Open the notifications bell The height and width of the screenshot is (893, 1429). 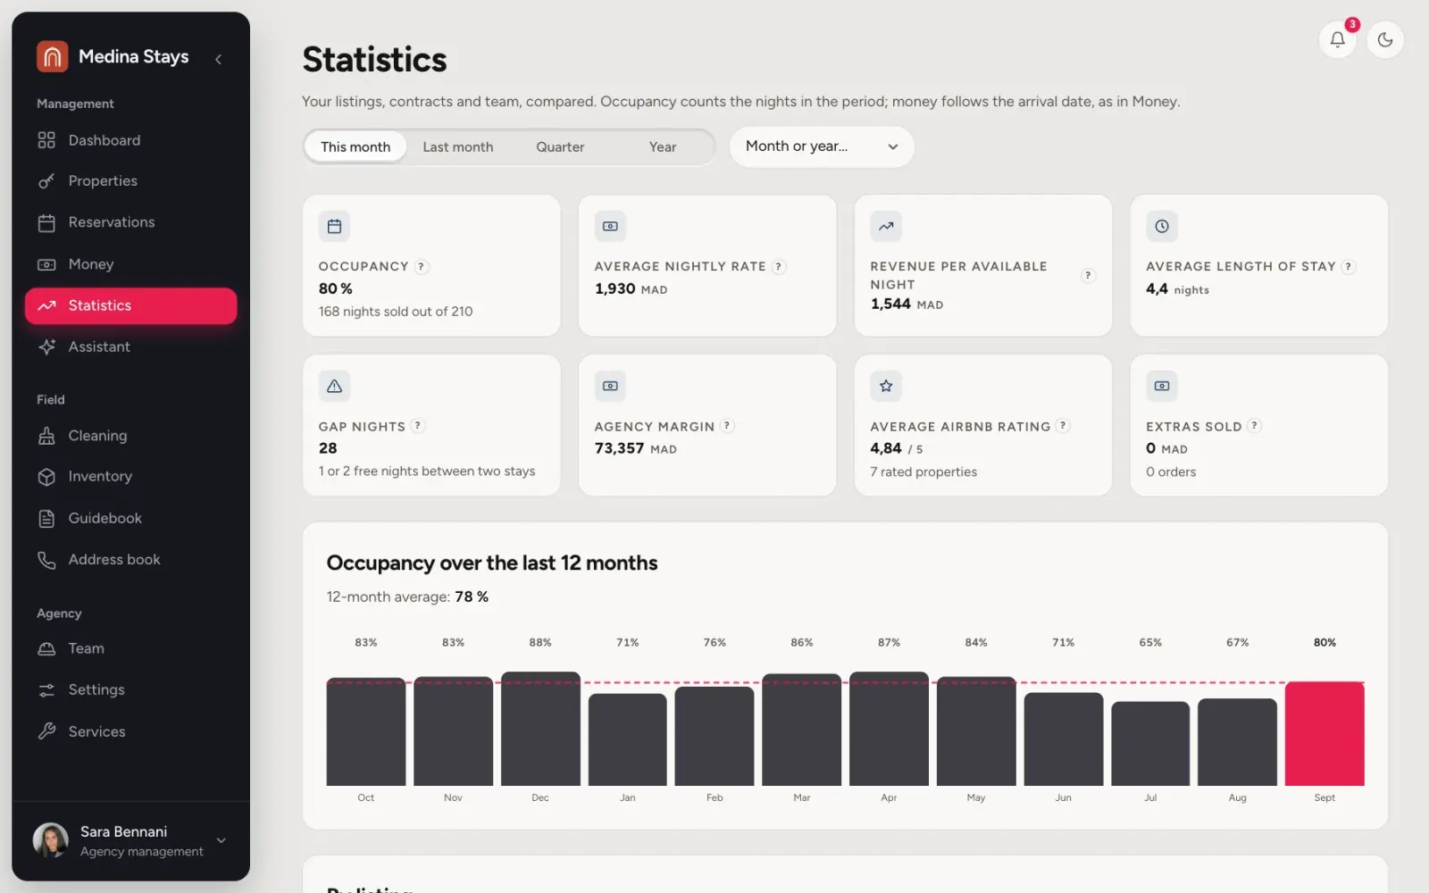pyautogui.click(x=1337, y=39)
